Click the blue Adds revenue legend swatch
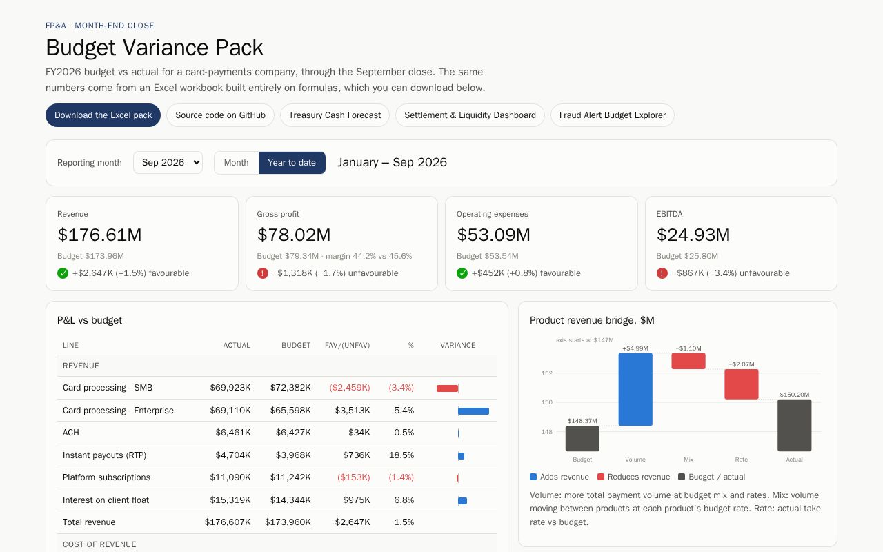The height and width of the screenshot is (552, 883). (x=533, y=477)
